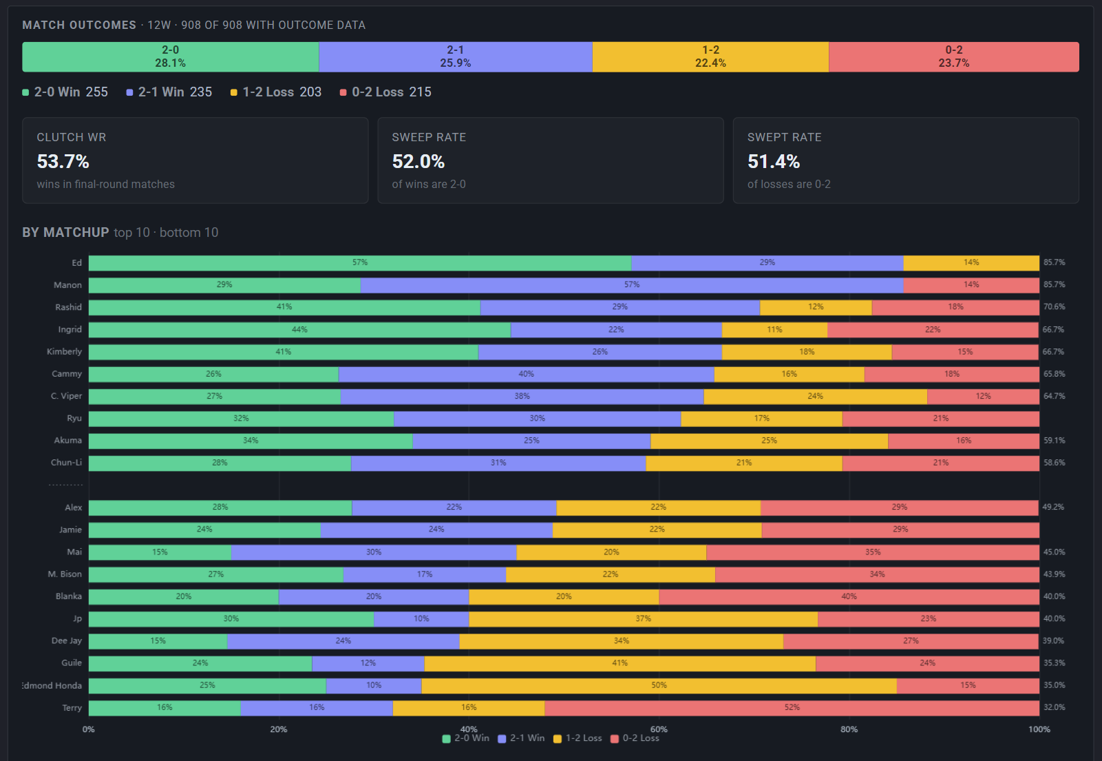
Task: Click the 'Chun-Li' matchup row label
Action: tap(66, 463)
